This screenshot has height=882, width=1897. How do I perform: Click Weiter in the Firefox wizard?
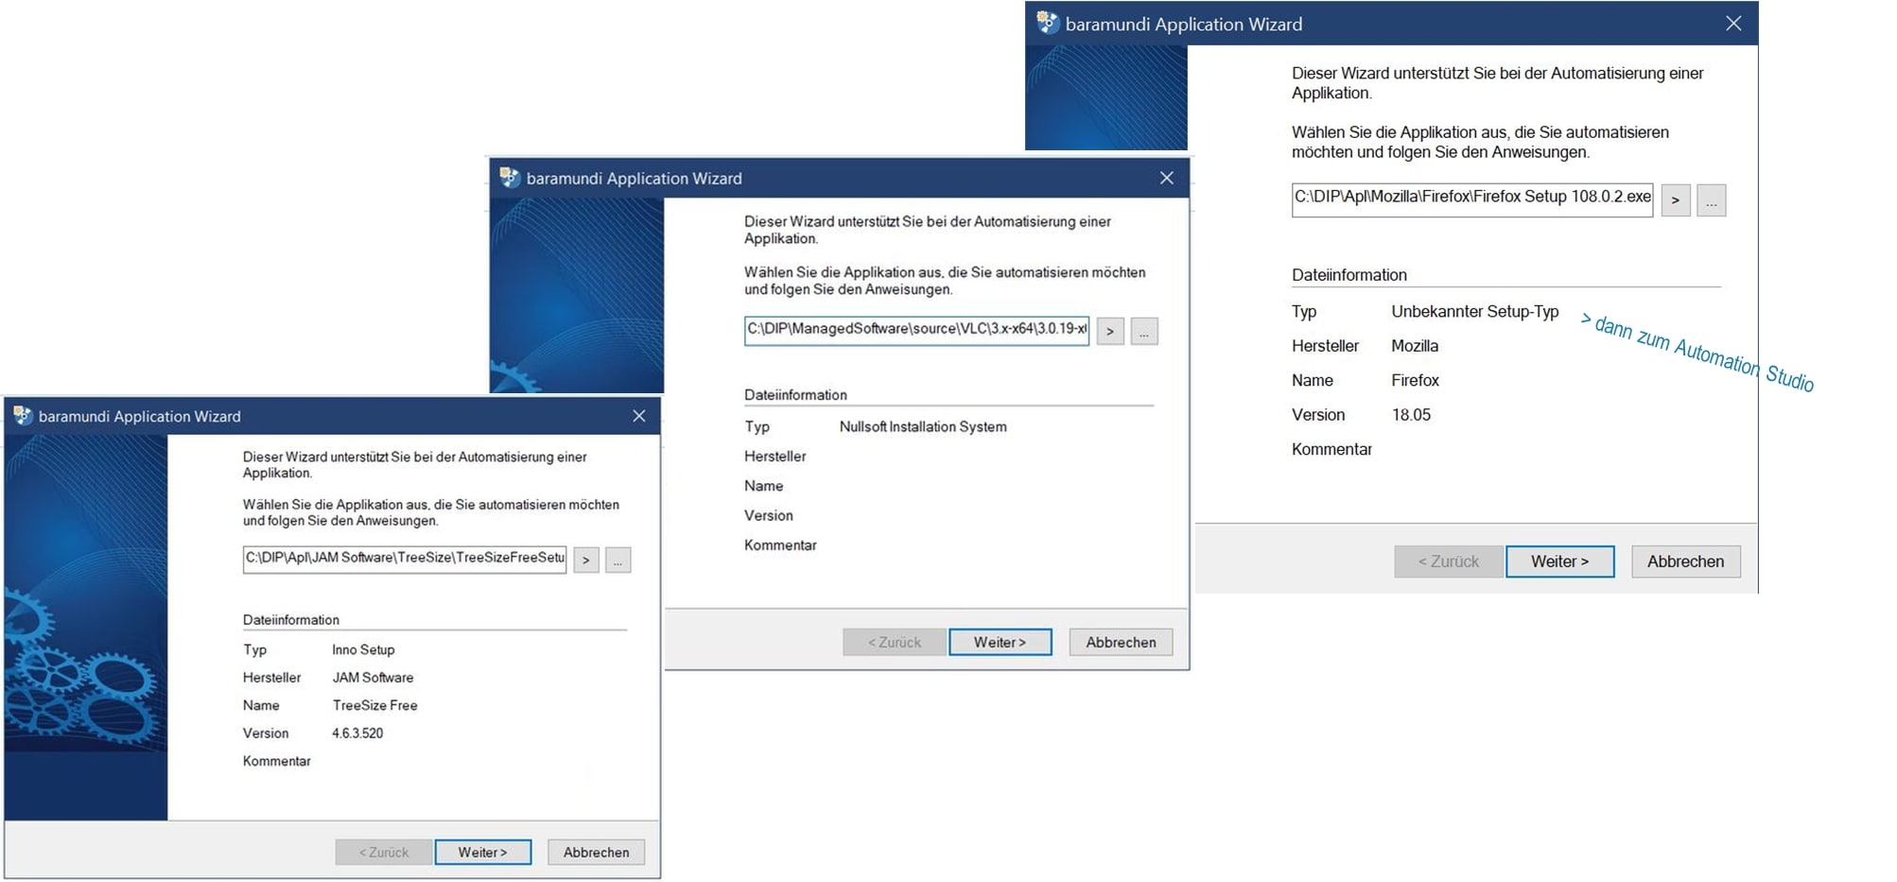tap(1560, 562)
